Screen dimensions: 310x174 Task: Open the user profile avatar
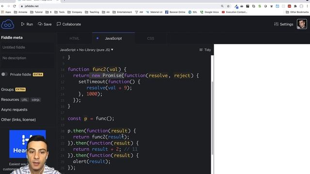[x=302, y=24]
